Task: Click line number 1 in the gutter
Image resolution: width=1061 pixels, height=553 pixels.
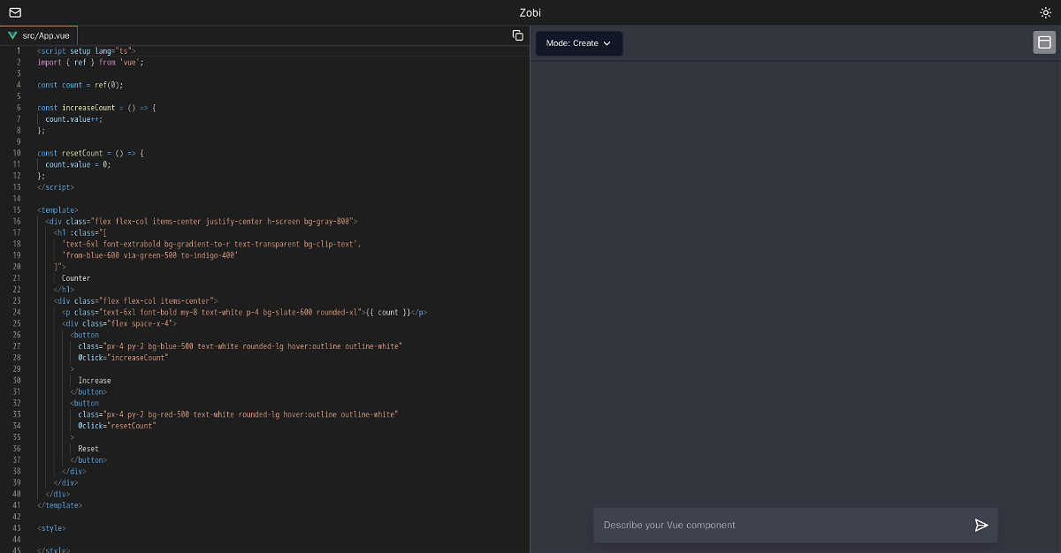Action: click(x=18, y=51)
